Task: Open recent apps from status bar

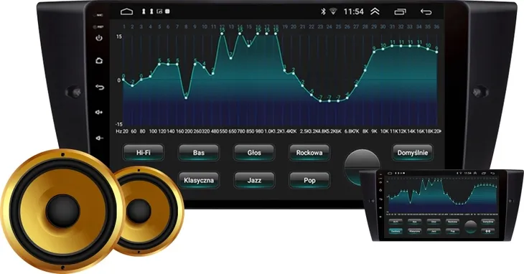Action: point(400,12)
